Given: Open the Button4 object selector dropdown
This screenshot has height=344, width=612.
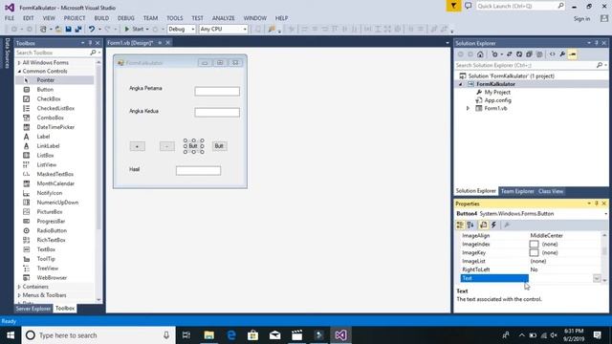Looking at the screenshot, I should tap(605, 214).
